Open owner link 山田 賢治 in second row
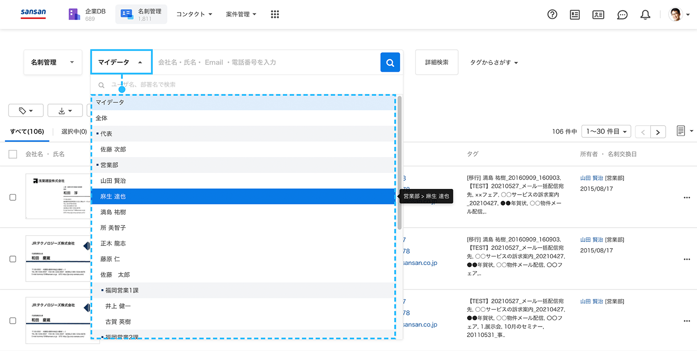The height and width of the screenshot is (351, 697). tap(591, 240)
